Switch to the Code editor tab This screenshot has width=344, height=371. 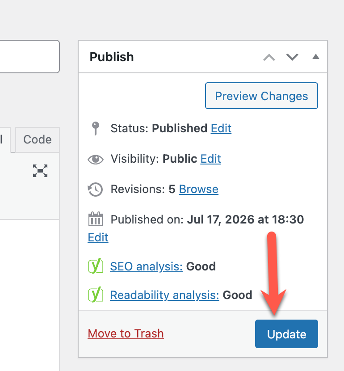(38, 139)
